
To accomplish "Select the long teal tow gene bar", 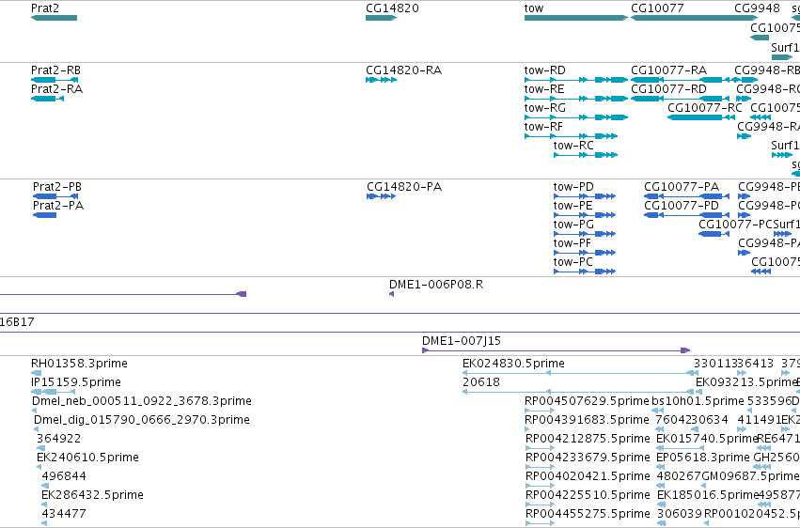I will click(576, 18).
